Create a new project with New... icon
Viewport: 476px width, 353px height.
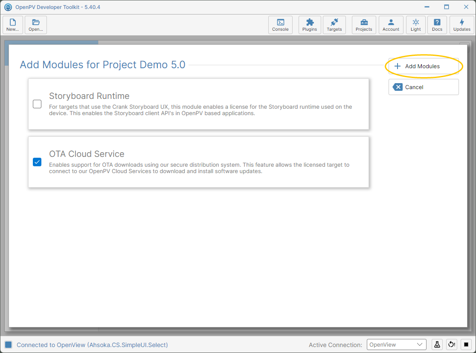point(13,25)
